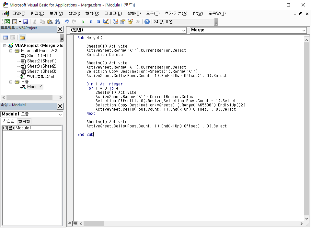
Task: Click the View Code icon in project panel
Action: point(6,38)
